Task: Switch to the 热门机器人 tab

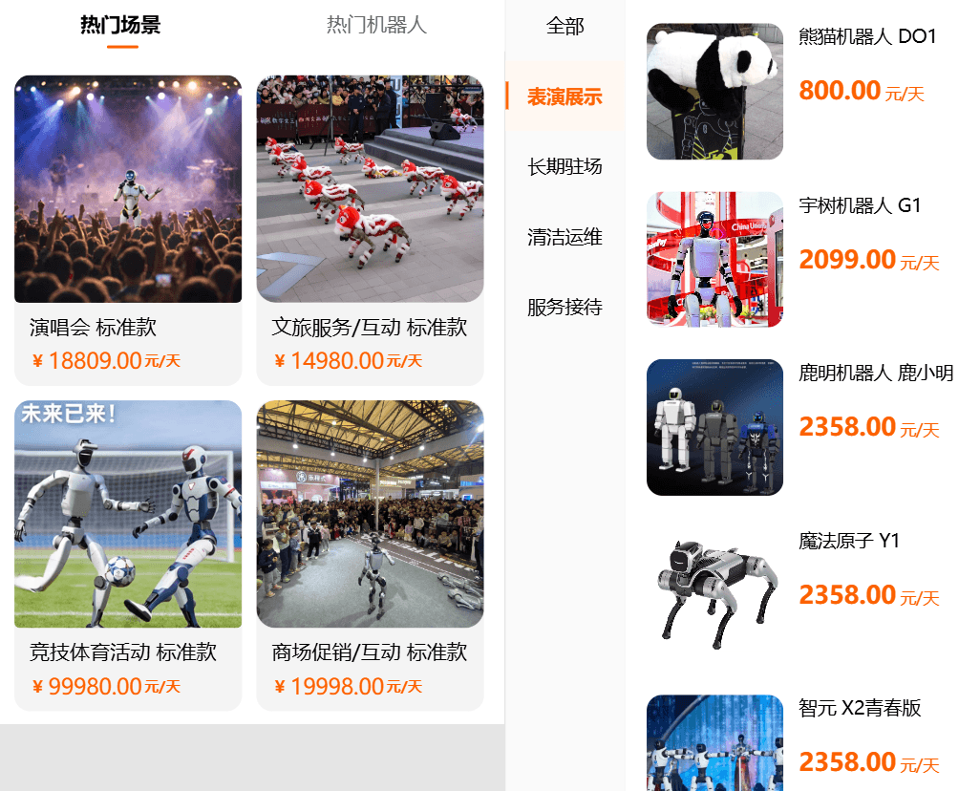Action: 376,25
